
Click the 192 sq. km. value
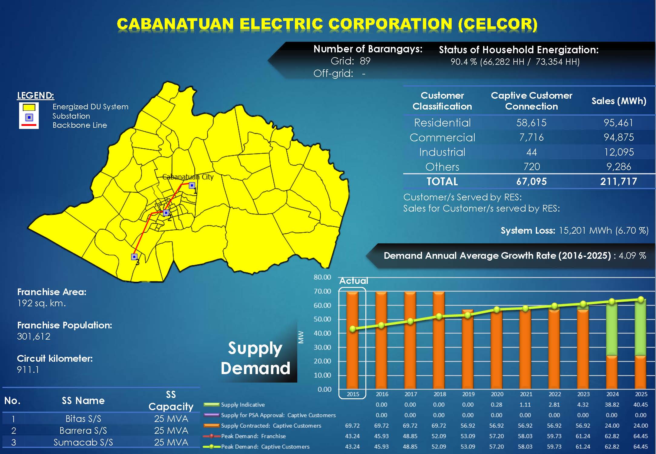click(x=41, y=303)
